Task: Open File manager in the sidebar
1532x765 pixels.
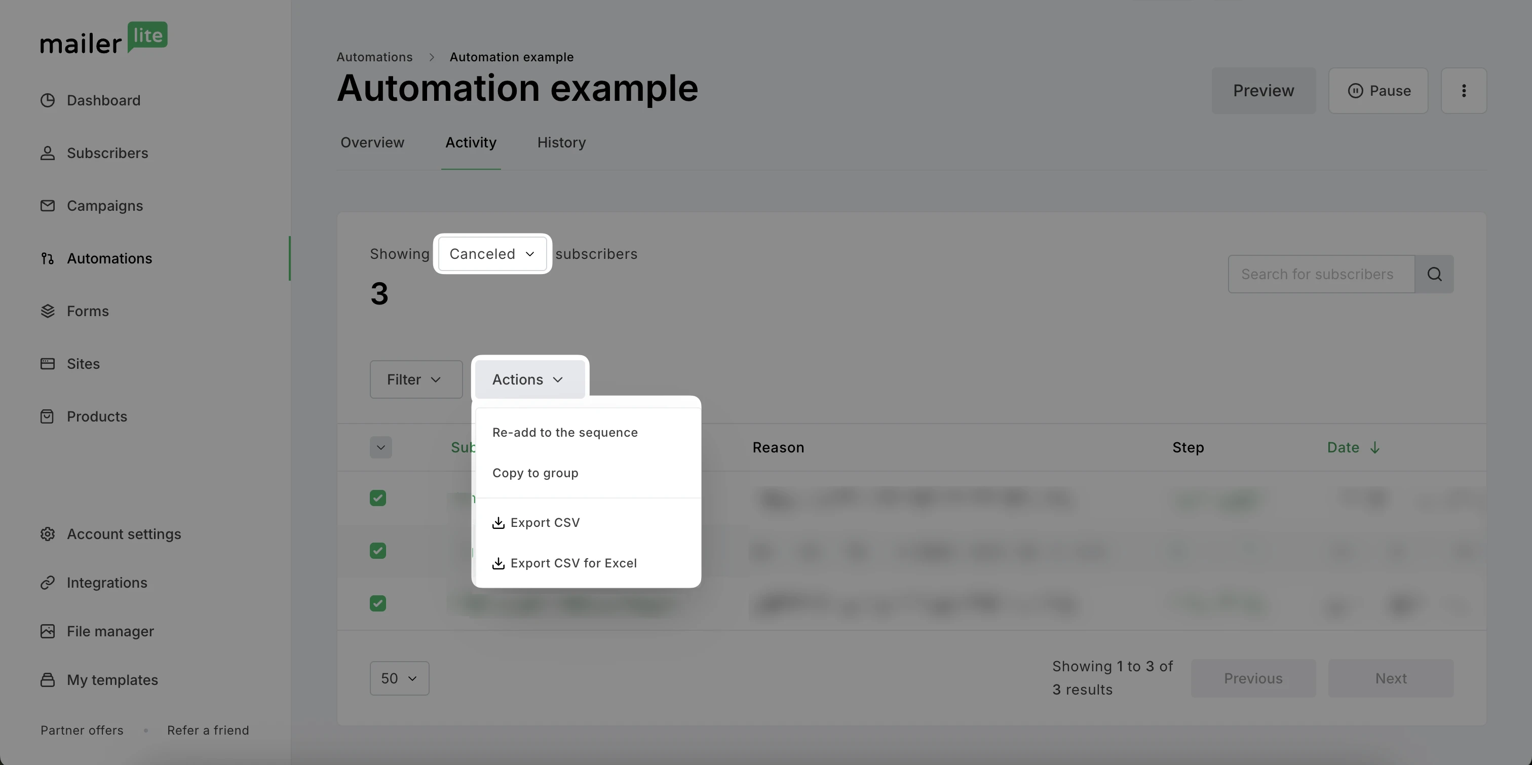Action: 110,631
